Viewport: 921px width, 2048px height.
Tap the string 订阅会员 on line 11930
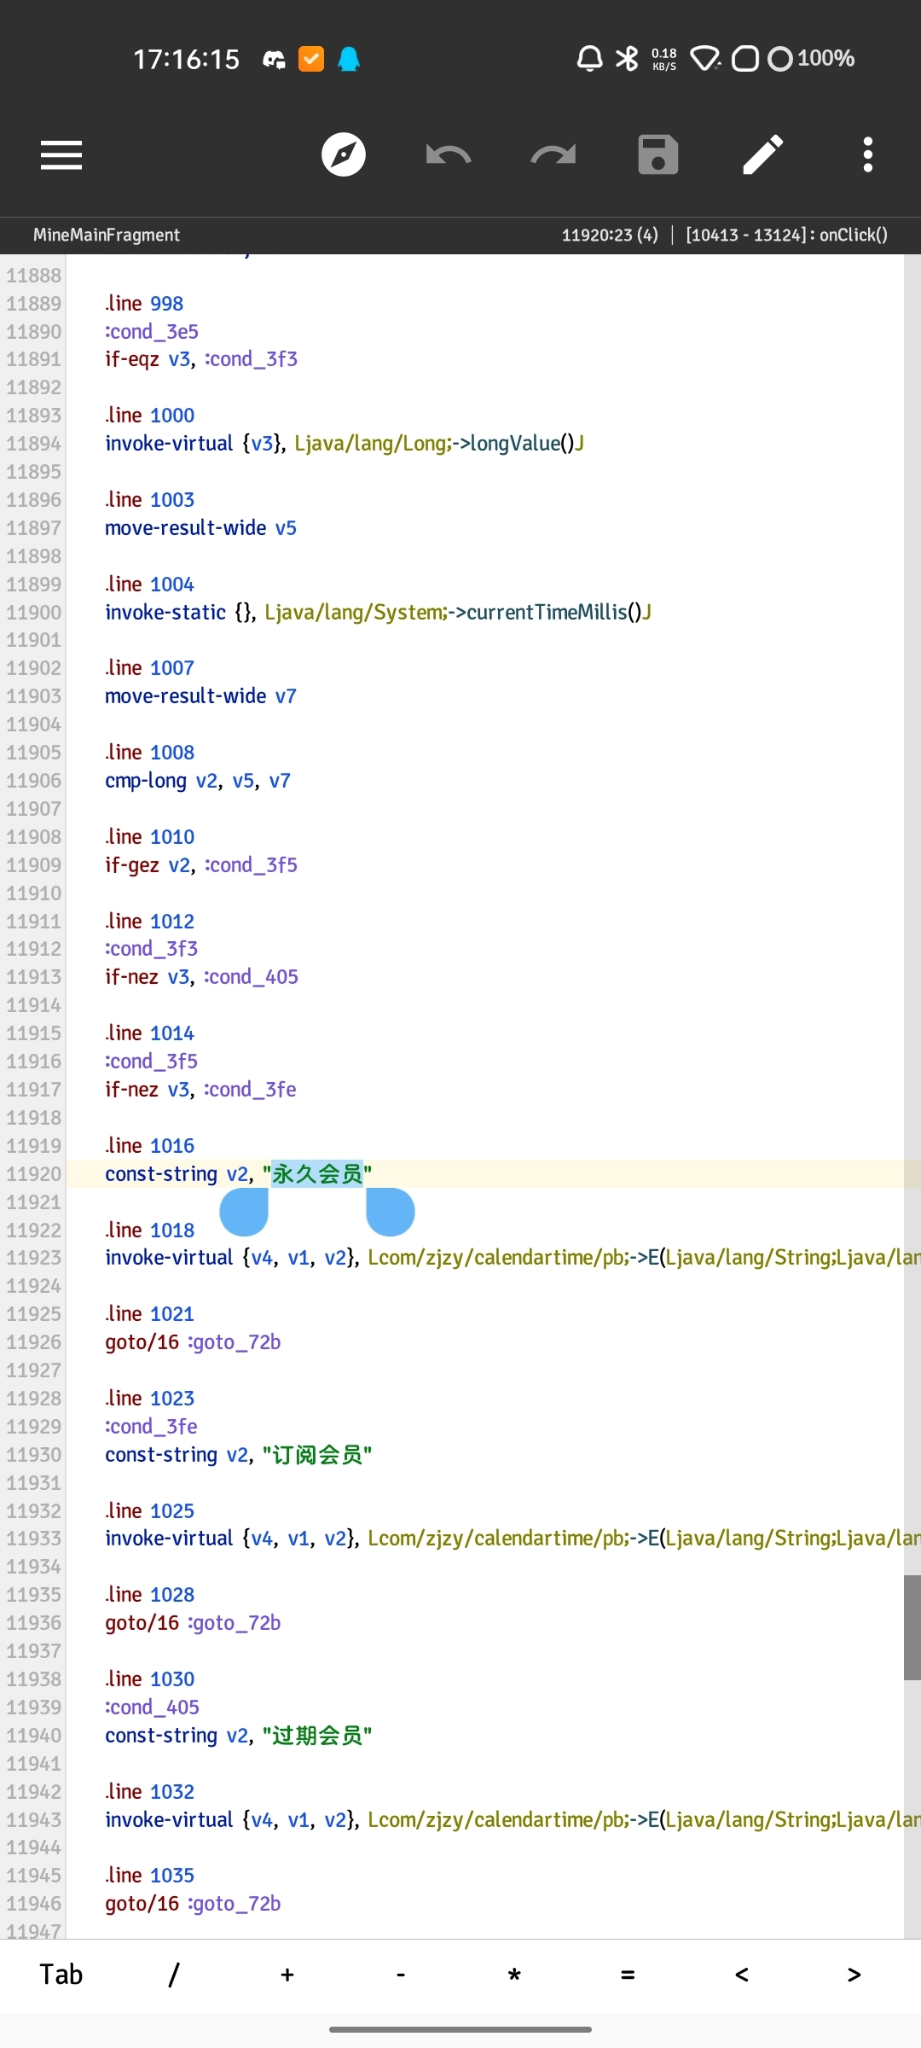coord(317,1455)
